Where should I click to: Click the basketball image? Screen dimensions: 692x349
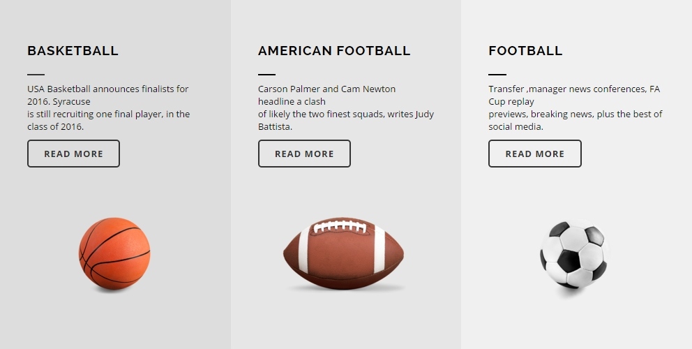tap(114, 254)
